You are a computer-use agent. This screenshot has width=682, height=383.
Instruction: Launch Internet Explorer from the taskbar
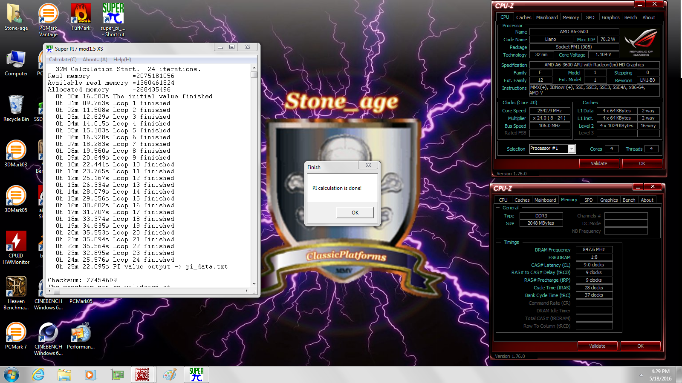point(38,374)
